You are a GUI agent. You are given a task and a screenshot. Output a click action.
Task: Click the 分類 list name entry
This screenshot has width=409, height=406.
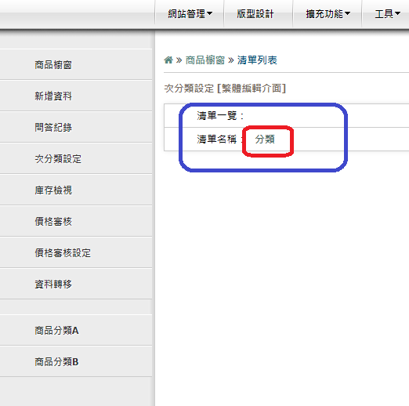point(265,140)
